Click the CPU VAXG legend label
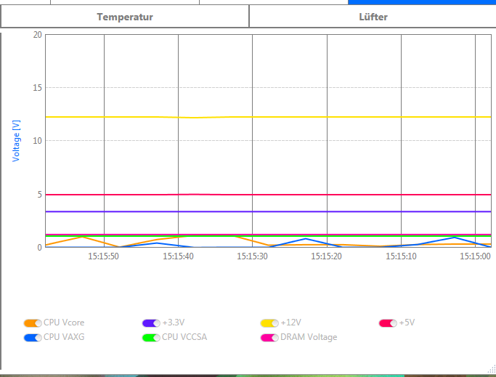496x377 pixels. pyautogui.click(x=64, y=337)
